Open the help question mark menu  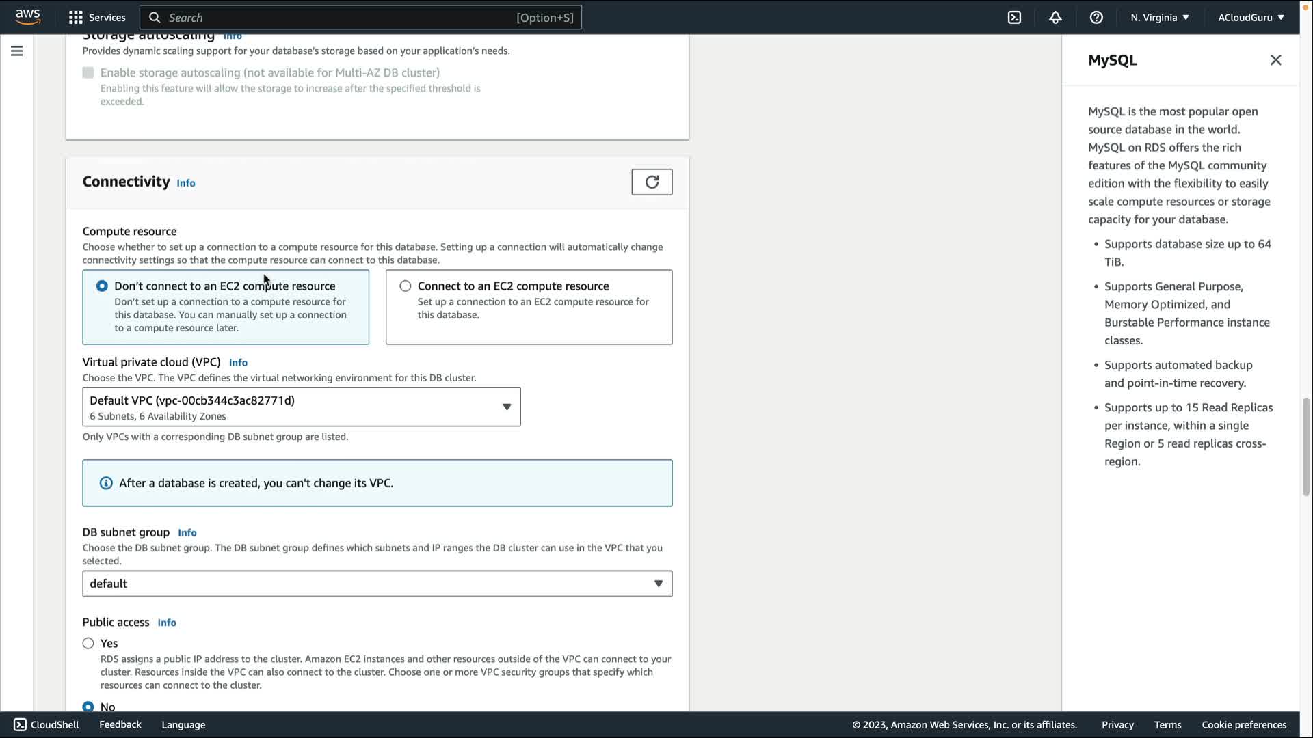1096,18
